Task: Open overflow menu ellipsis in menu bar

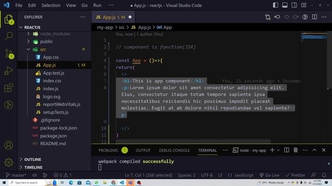Action: 111,5
